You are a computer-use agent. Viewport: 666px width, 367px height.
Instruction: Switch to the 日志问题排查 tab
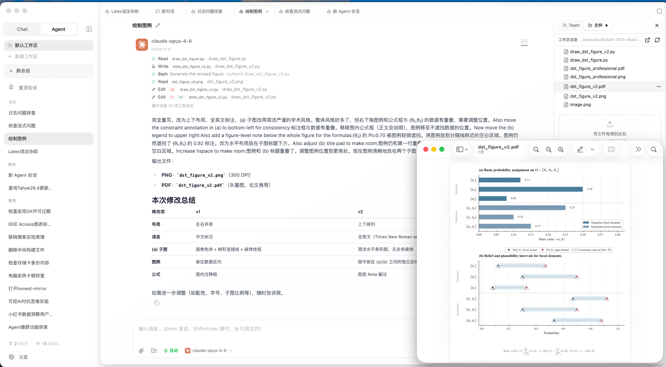207,11
